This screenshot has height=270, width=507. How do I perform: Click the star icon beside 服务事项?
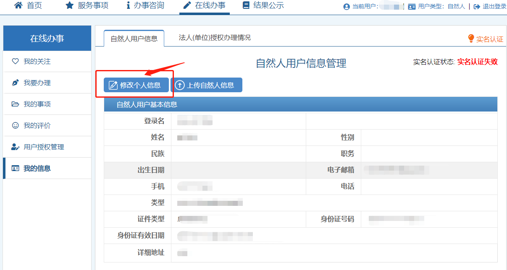coord(69,5)
